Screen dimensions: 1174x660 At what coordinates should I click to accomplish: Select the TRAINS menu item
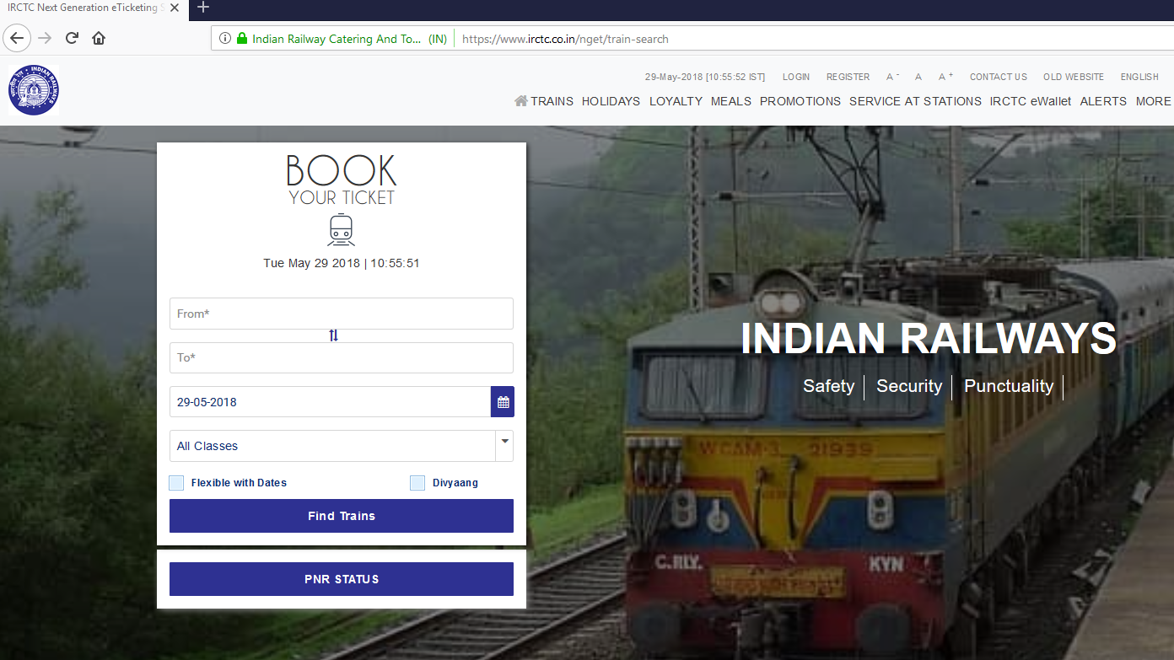(544, 101)
